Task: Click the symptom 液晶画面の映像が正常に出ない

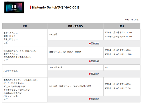Action: click(x=18, y=57)
